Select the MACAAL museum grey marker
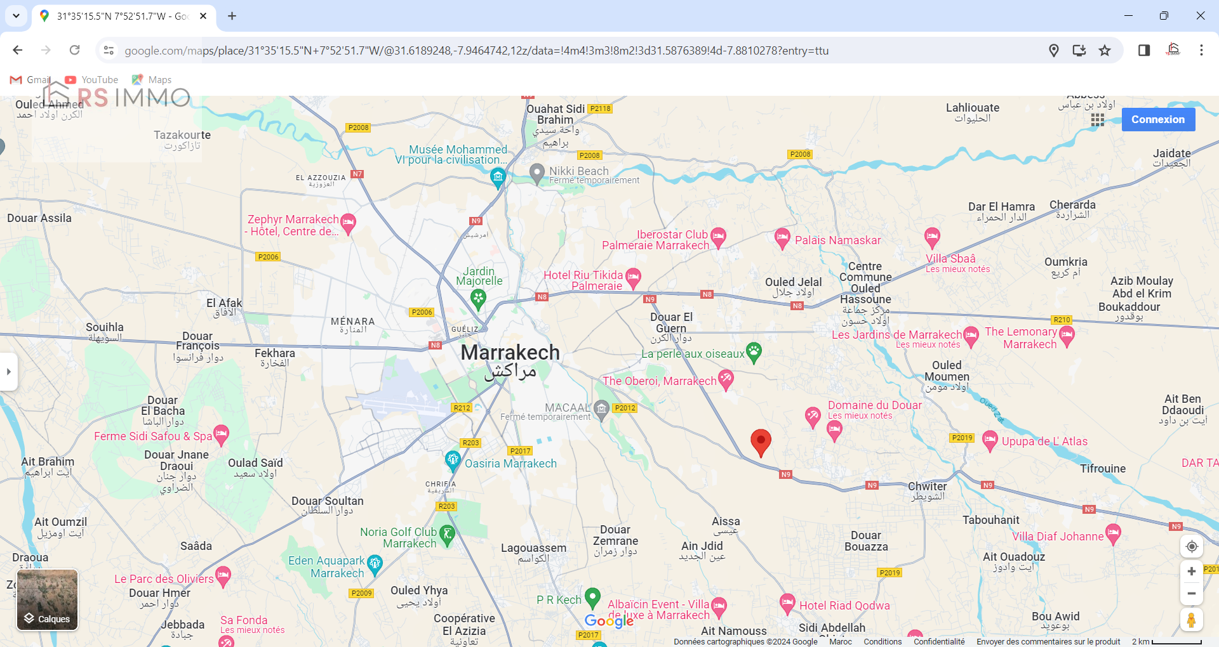This screenshot has height=647, width=1219. click(601, 410)
